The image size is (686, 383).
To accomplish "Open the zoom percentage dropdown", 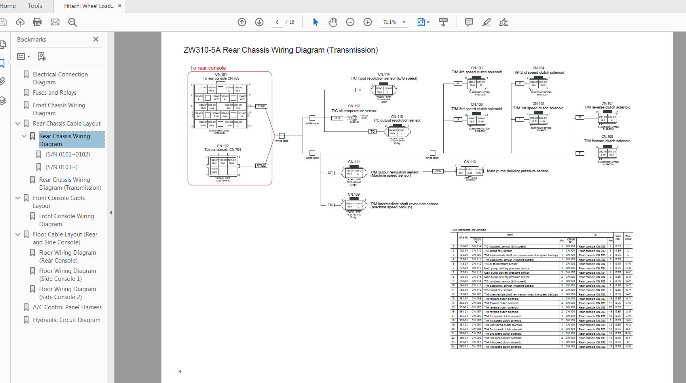I will tap(403, 22).
